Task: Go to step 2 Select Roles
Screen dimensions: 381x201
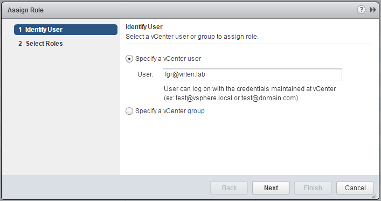Action: click(x=40, y=44)
